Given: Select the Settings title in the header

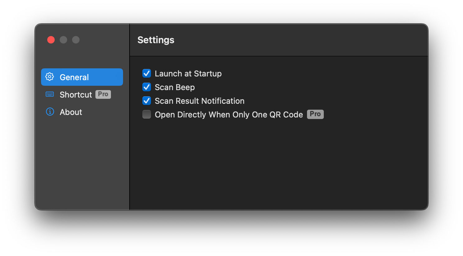Looking at the screenshot, I should 156,40.
